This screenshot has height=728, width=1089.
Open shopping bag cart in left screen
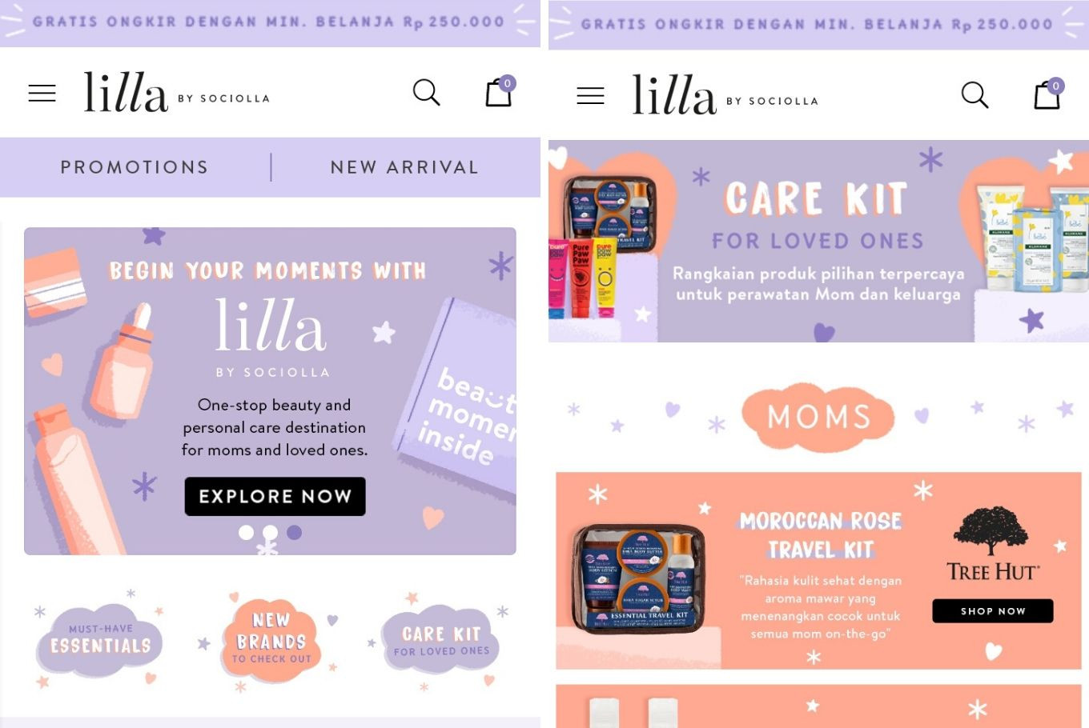pos(500,91)
